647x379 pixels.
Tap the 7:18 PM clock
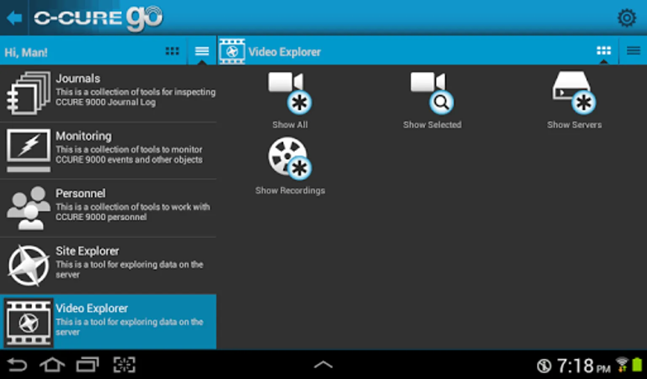584,366
